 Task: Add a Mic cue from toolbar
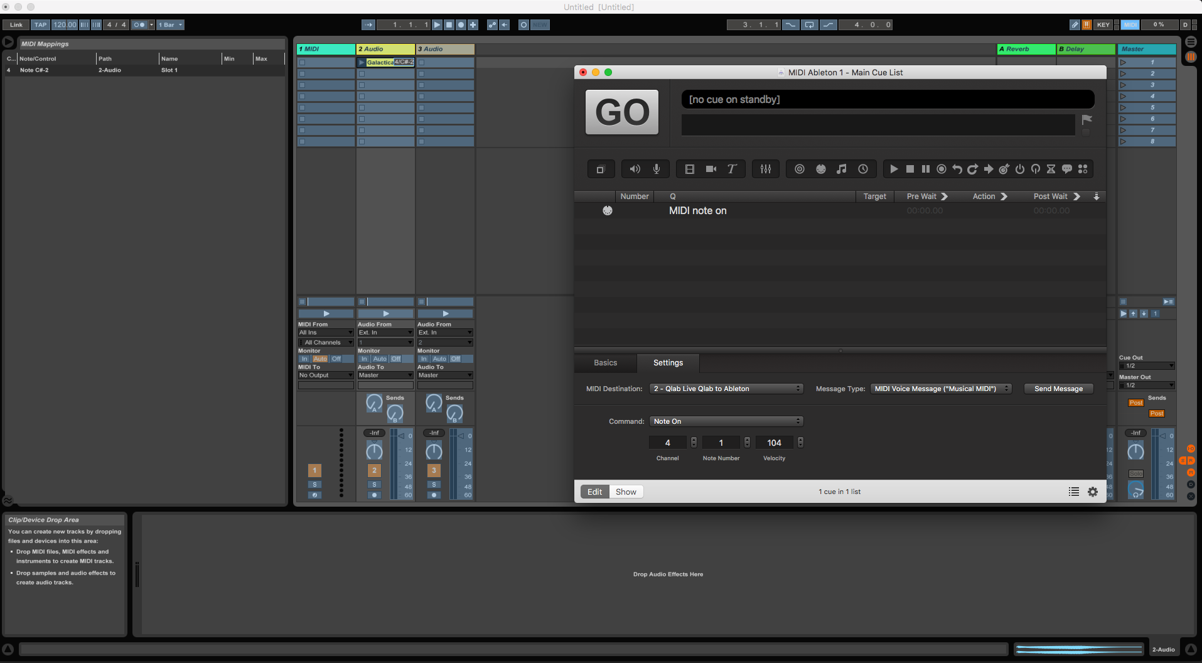click(657, 169)
